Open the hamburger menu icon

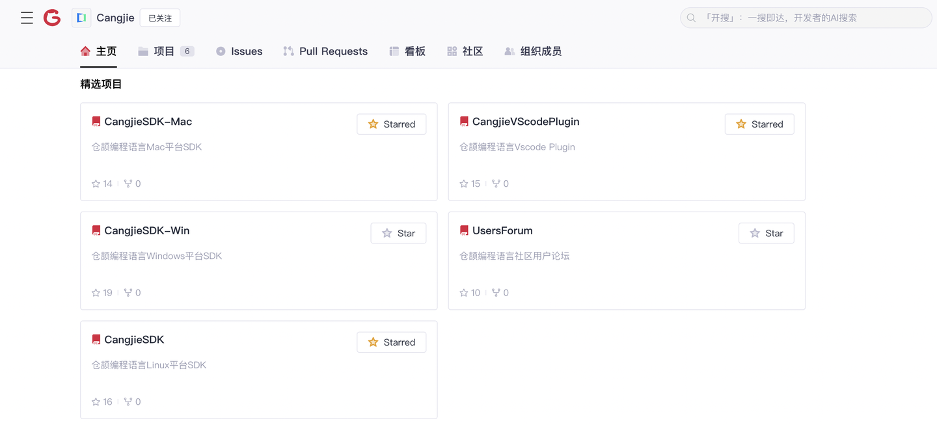[27, 18]
